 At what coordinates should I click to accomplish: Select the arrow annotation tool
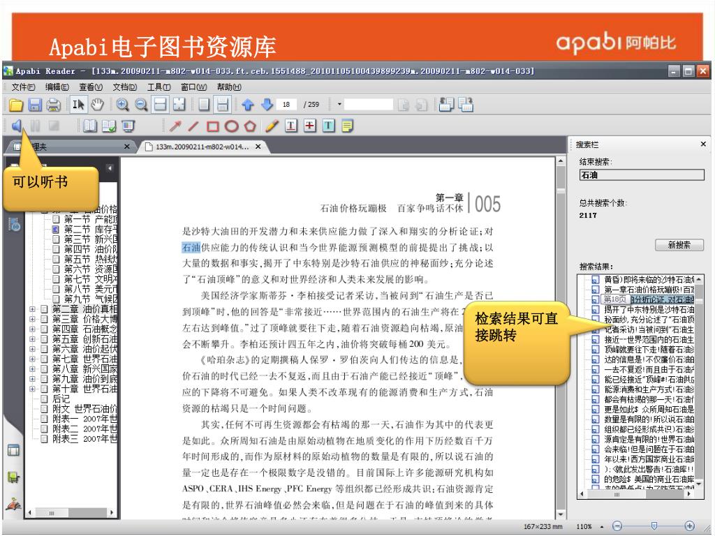pos(175,126)
